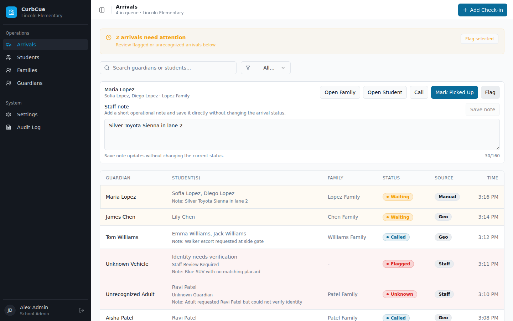Image resolution: width=513 pixels, height=321 pixels.
Task: Click the 2 arrivals need attention heading
Action: [x=151, y=37]
